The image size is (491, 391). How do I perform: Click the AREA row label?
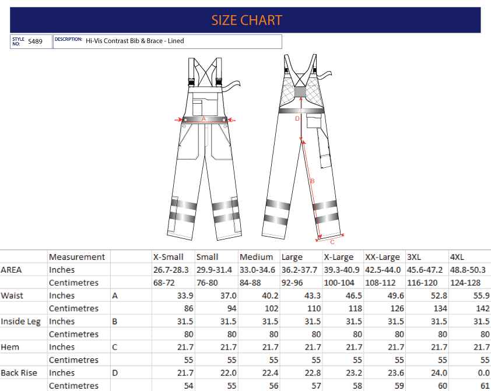coord(11,270)
